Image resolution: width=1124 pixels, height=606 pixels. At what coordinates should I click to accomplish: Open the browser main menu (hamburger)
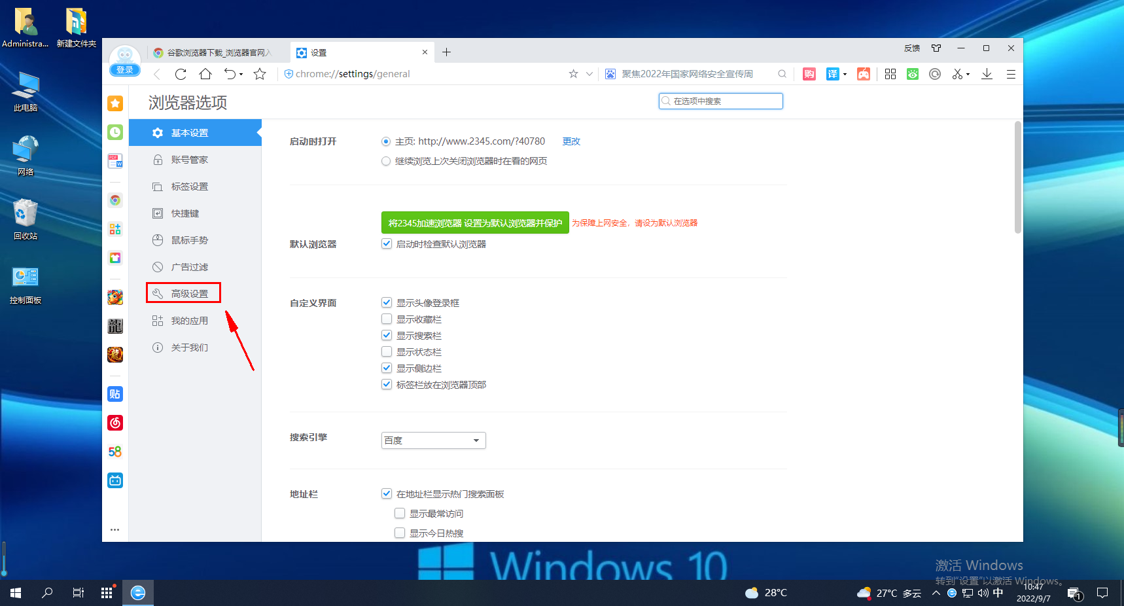tap(1011, 74)
